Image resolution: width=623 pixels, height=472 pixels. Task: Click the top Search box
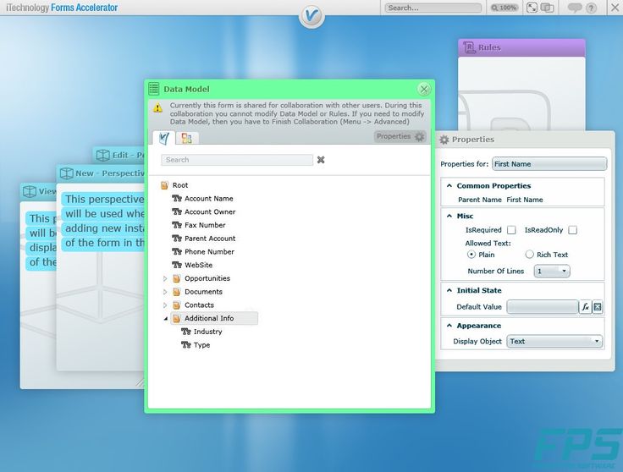433,8
